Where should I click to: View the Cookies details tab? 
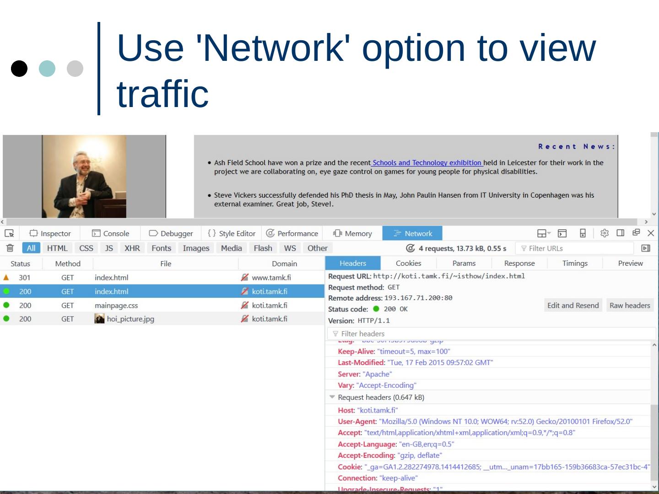409,263
